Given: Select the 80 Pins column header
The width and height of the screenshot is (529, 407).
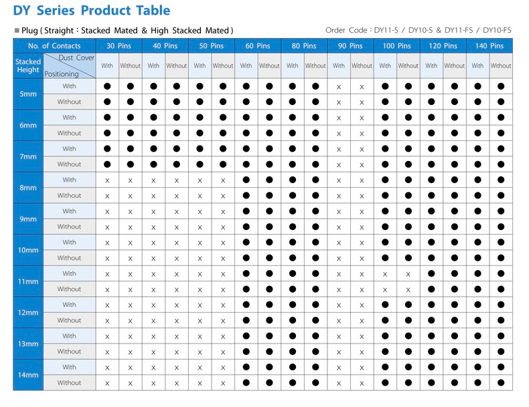Looking at the screenshot, I should pyautogui.click(x=304, y=46).
